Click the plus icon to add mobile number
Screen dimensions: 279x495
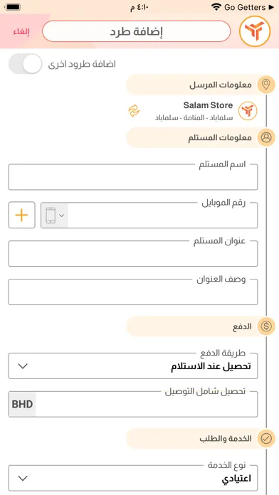(22, 215)
